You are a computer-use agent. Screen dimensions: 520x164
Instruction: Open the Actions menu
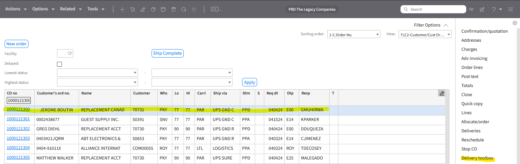[16, 9]
